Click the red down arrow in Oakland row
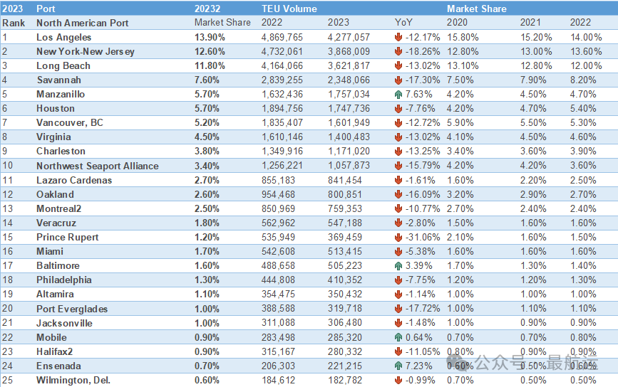The width and height of the screenshot is (618, 387). [398, 194]
